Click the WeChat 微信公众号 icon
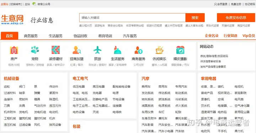The image size is (256, 133). click(x=34, y=4)
